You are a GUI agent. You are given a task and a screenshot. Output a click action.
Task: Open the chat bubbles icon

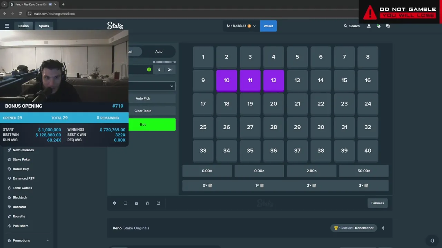point(388,26)
